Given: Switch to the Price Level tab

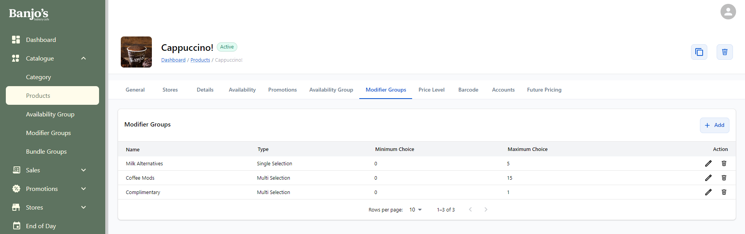Looking at the screenshot, I should point(431,90).
